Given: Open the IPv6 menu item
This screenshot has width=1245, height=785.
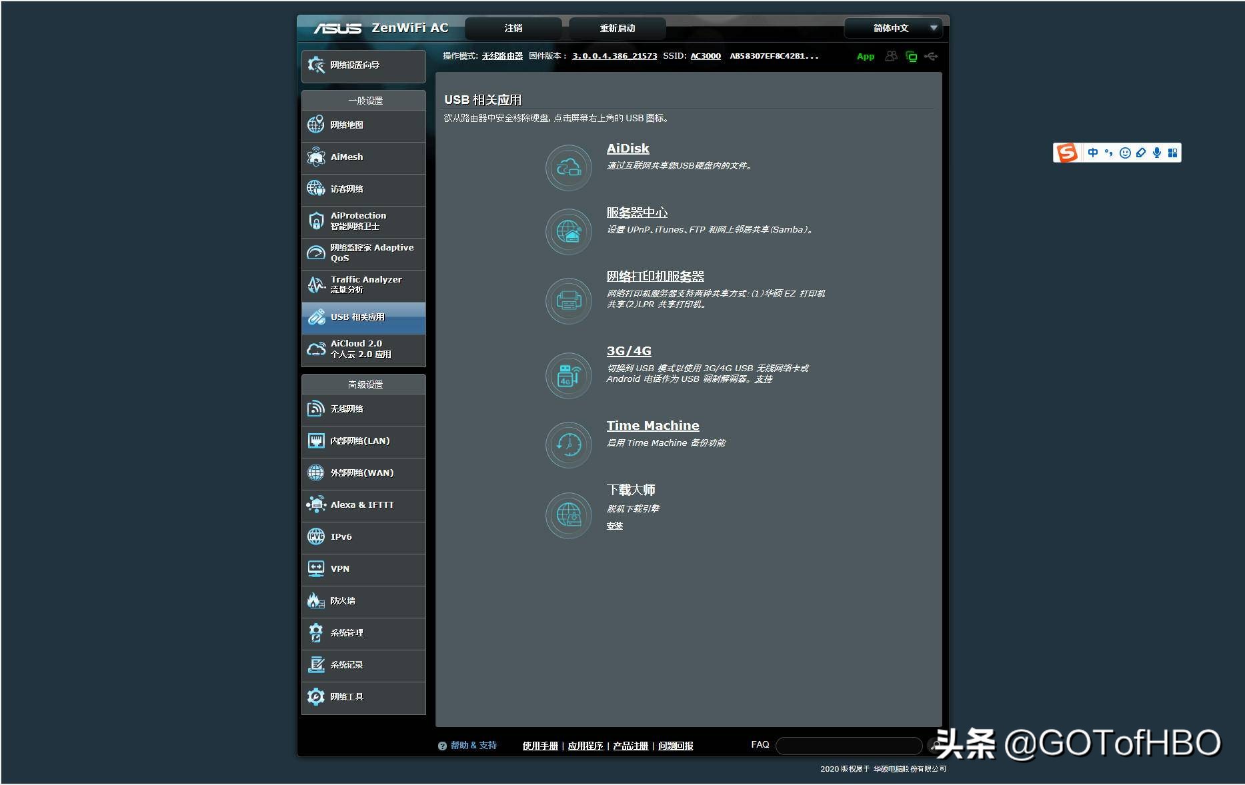Looking at the screenshot, I should tap(363, 537).
